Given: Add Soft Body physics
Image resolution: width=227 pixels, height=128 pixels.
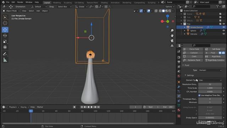Looking at the screenshot, I should tap(215, 49).
